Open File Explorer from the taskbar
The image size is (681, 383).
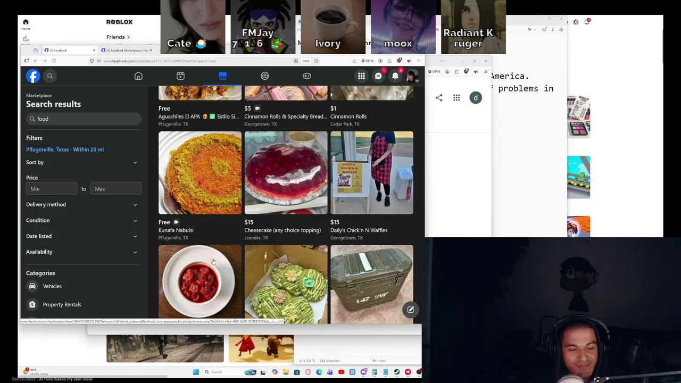point(286,372)
